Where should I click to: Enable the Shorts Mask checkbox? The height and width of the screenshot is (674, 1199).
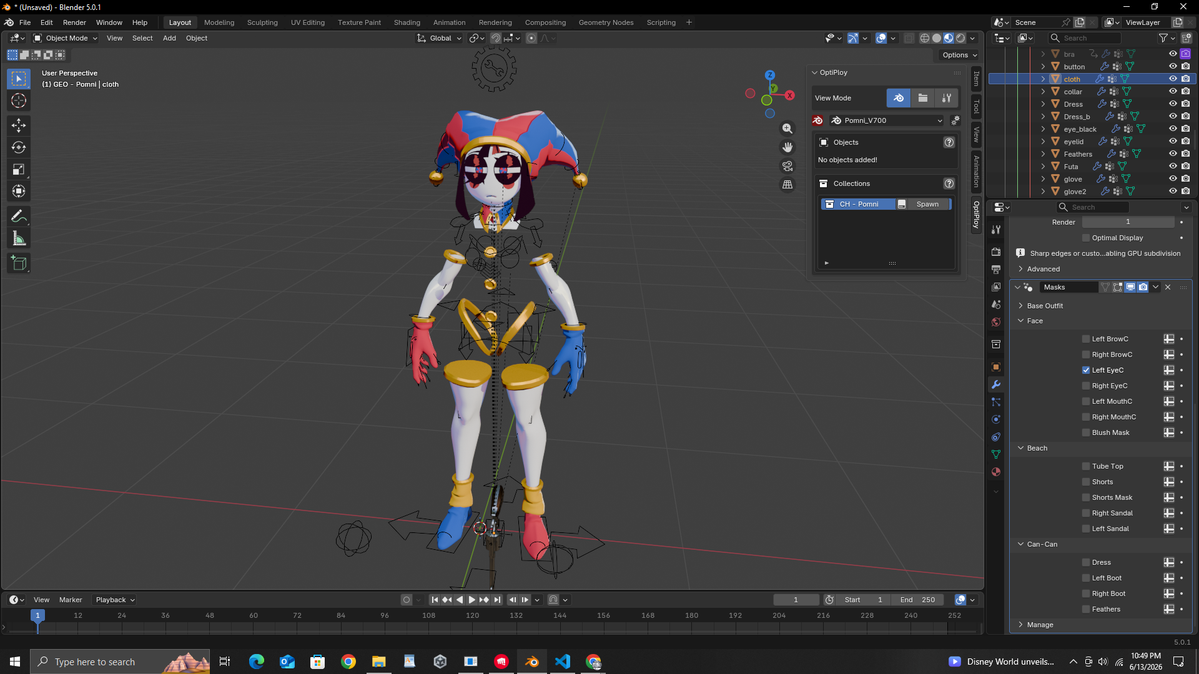tap(1086, 497)
